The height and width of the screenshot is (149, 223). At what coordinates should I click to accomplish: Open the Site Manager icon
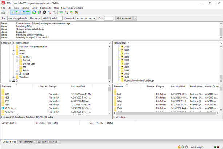[x=3, y=12]
